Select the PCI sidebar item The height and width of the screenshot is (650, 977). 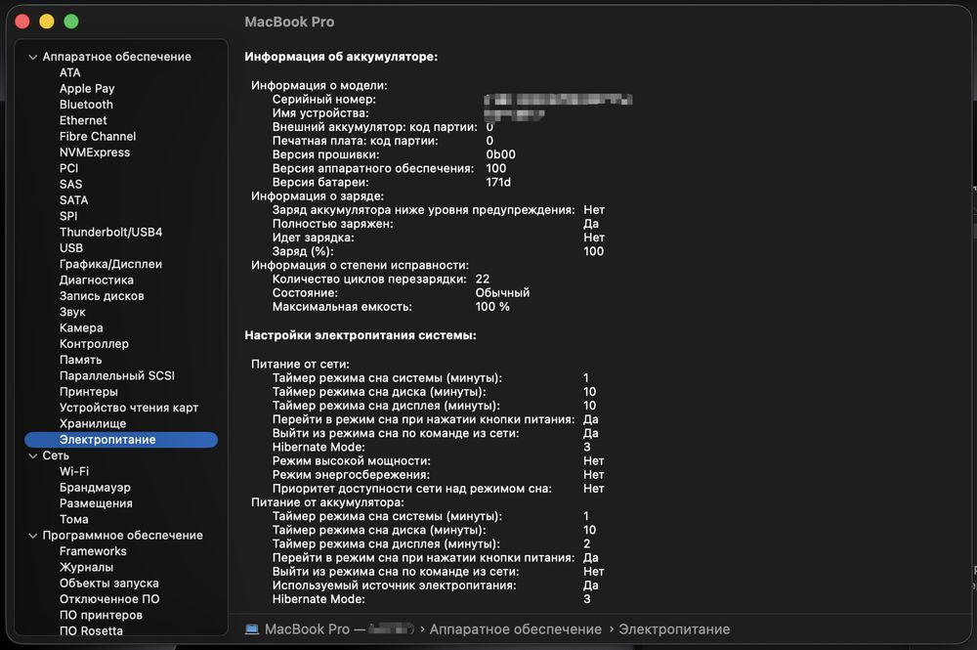pyautogui.click(x=68, y=168)
